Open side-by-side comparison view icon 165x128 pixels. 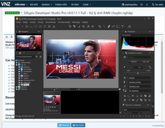(x=40, y=26)
